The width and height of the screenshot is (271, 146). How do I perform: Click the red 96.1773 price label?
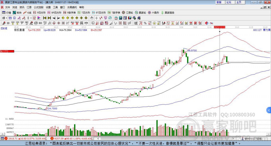point(7,51)
